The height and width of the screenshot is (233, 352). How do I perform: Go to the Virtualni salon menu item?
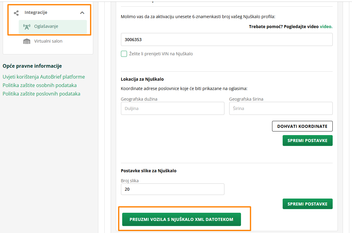[x=48, y=41]
